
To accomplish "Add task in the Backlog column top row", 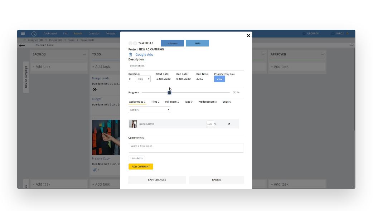I will click(59, 67).
